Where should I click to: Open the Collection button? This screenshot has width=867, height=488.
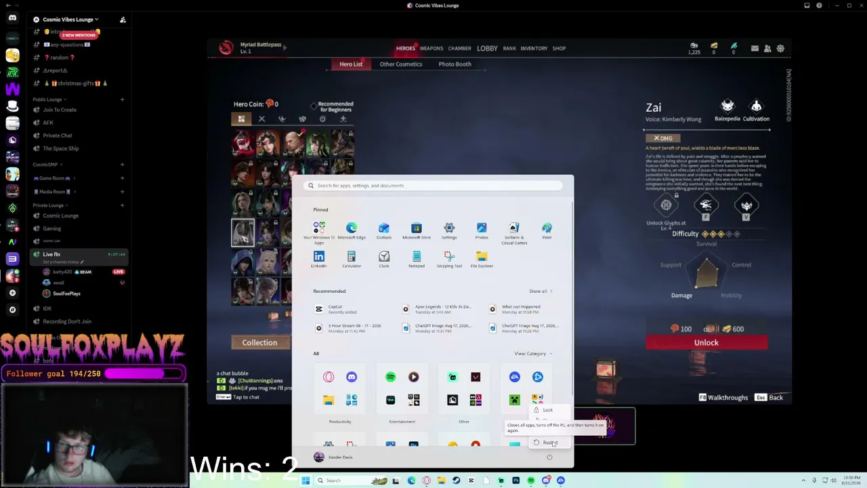(x=259, y=343)
